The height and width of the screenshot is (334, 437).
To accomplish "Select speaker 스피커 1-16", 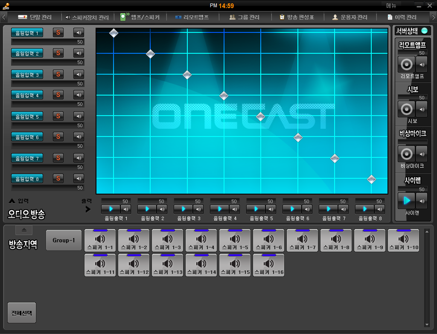I will [269, 265].
